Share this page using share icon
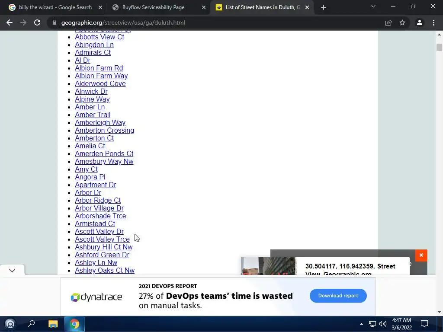The height and width of the screenshot is (332, 443). (x=388, y=22)
